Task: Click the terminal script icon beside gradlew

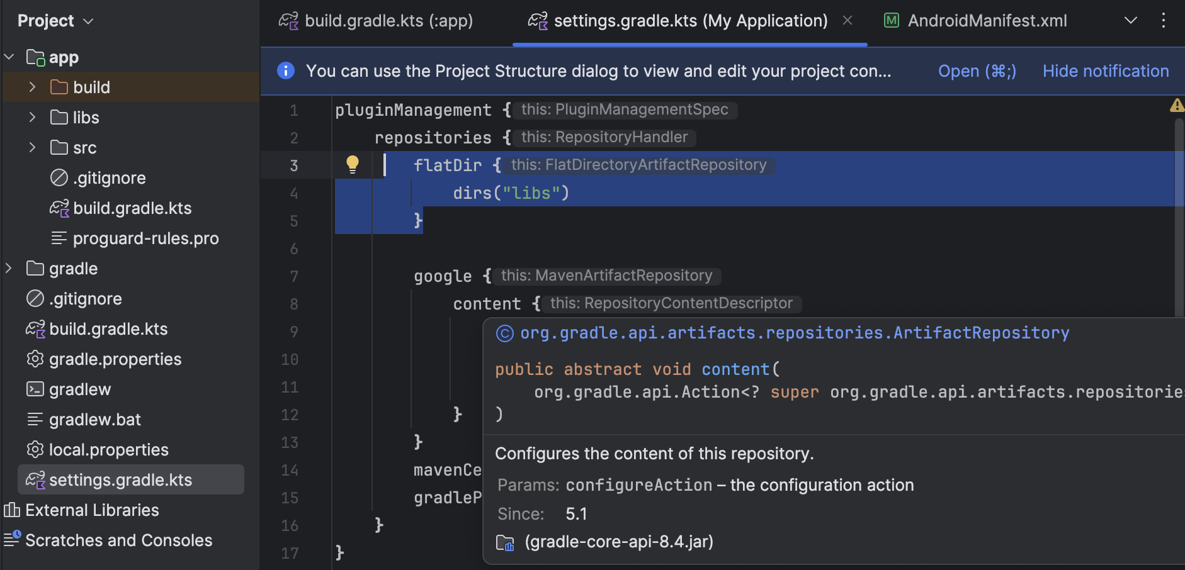Action: 35,389
